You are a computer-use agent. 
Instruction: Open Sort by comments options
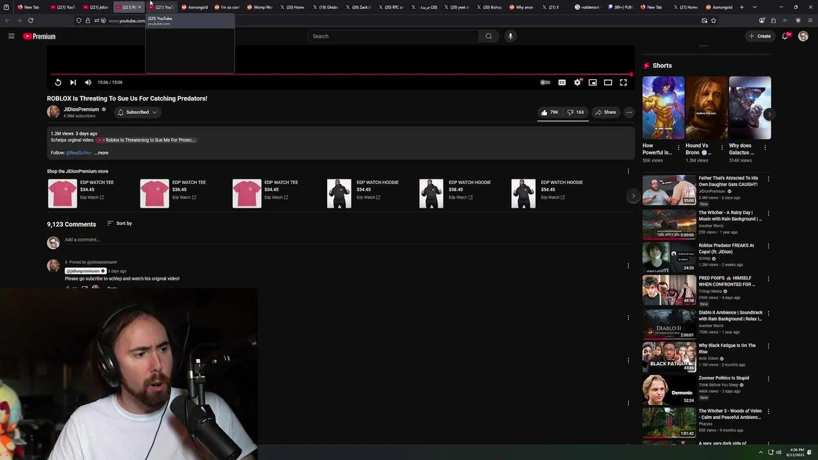pos(120,224)
